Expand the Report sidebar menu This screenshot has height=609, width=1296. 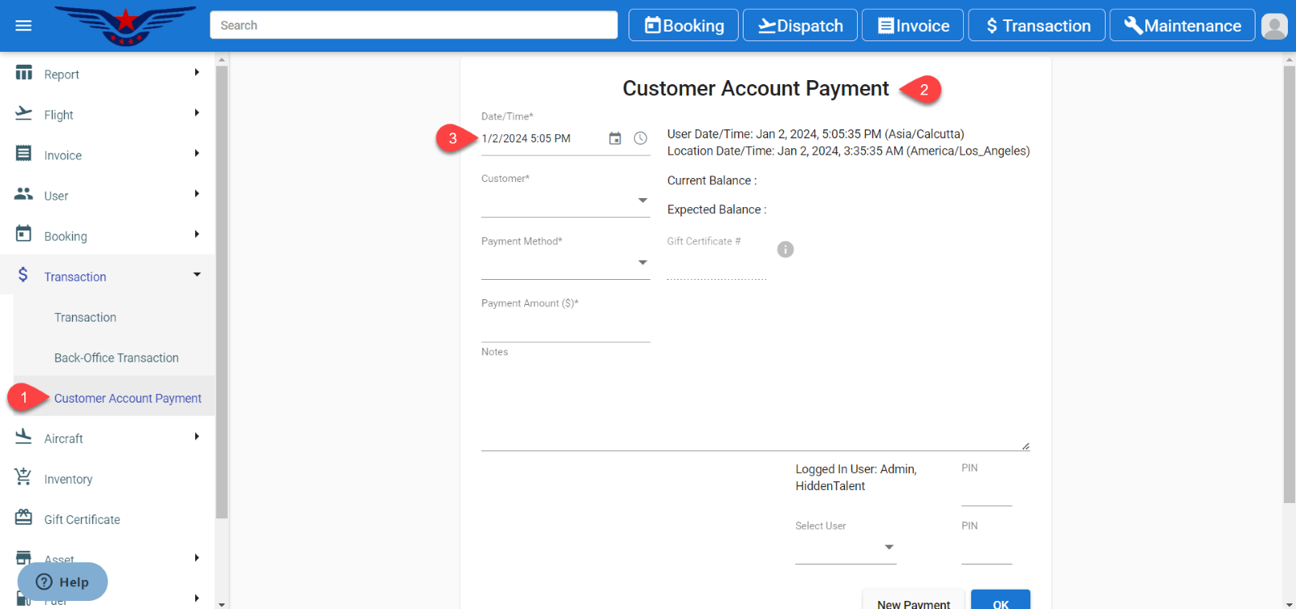[108, 74]
